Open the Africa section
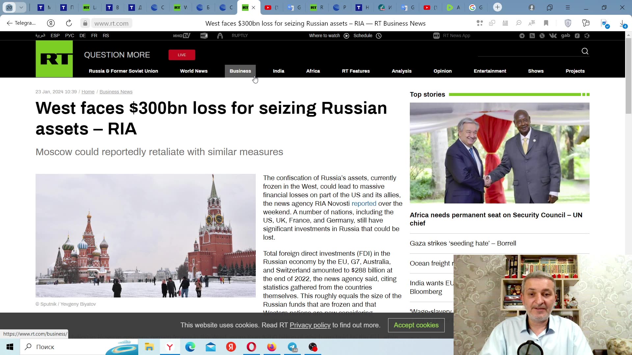632x355 pixels. 313,71
